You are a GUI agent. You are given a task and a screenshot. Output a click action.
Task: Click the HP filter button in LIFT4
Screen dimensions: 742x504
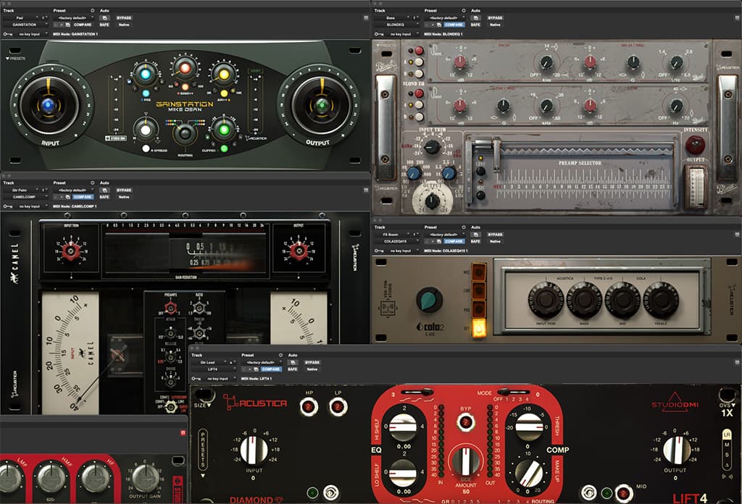pos(309,407)
